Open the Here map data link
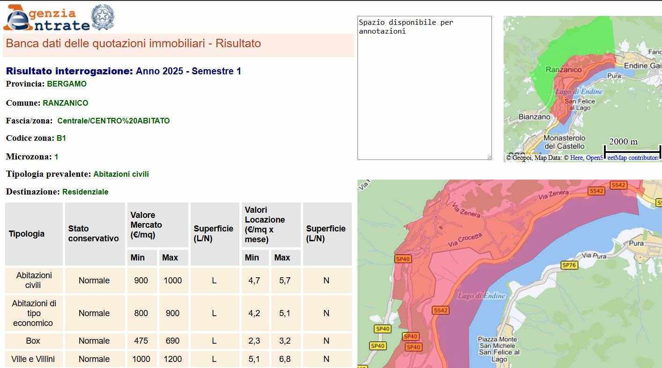 (x=576, y=158)
